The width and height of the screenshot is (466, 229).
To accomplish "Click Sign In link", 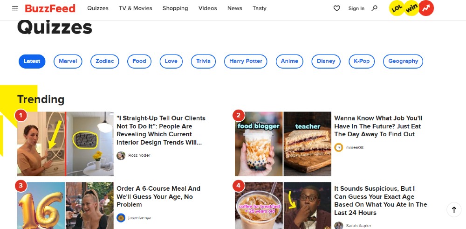I will click(x=356, y=8).
